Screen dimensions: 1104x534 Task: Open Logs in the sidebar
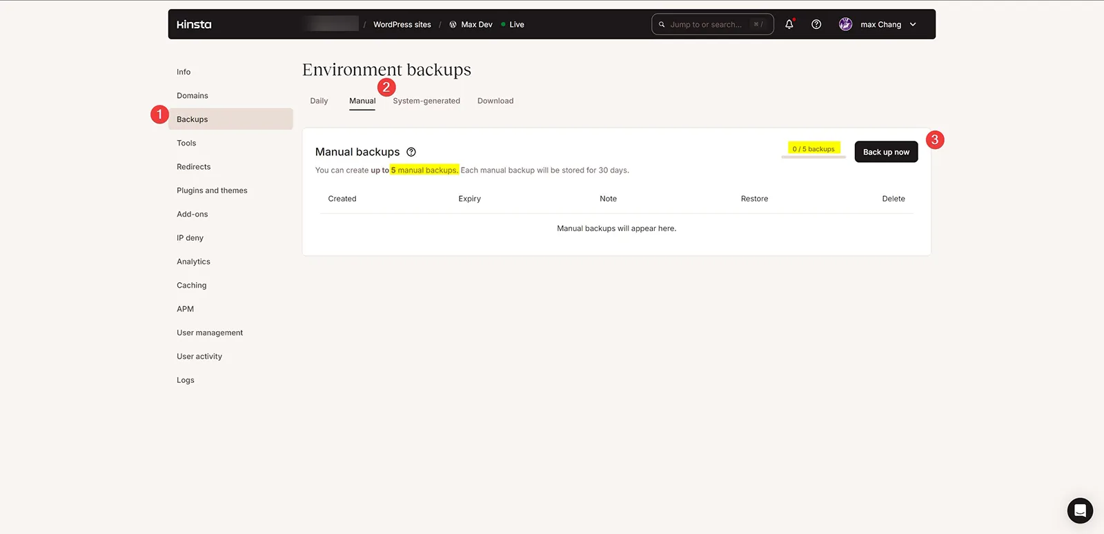click(x=186, y=380)
